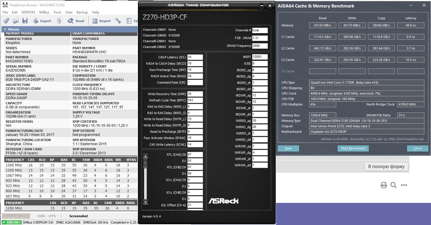The image size is (431, 225).
Task: Click the Thaiphoon Burner title bar logo
Action: click(5, 5)
